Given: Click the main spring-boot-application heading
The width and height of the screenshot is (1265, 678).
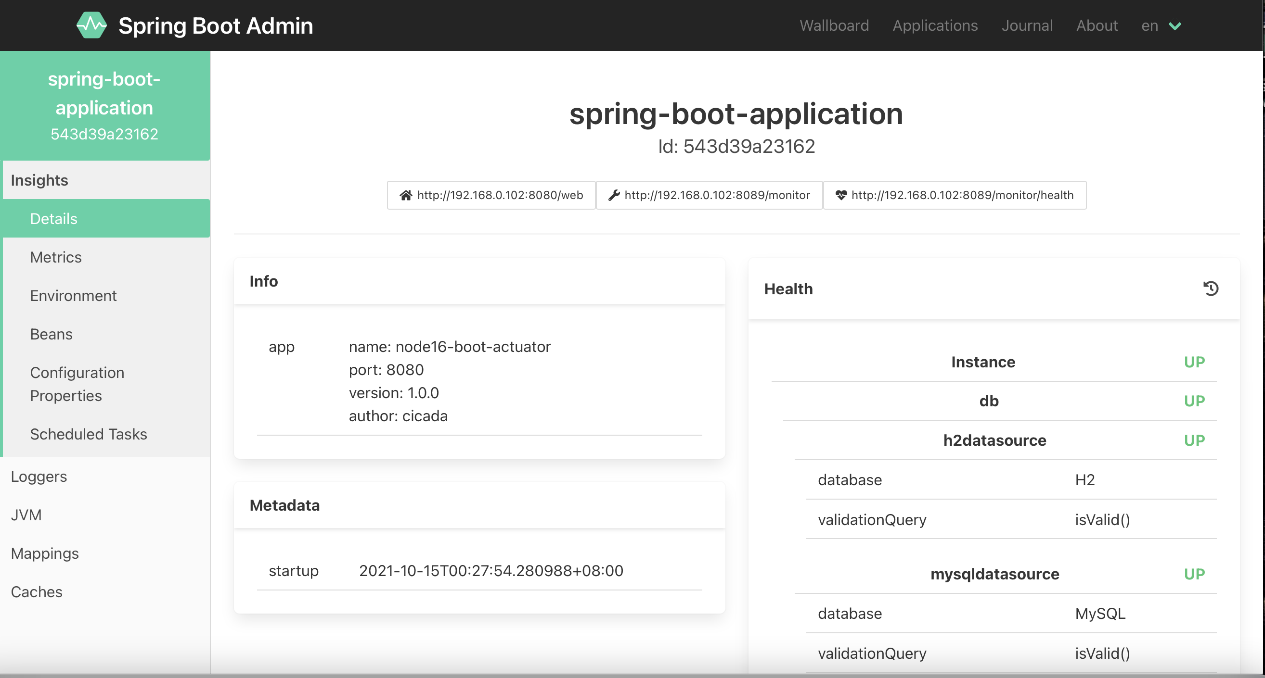Looking at the screenshot, I should (736, 114).
